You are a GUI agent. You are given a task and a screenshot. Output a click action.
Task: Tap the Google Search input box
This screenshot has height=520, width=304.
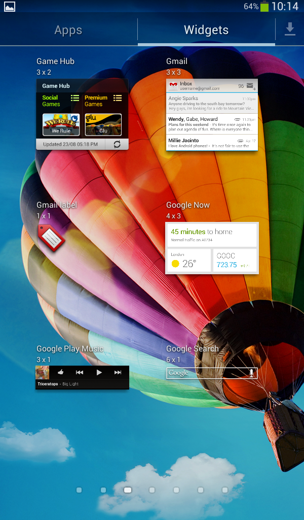(x=205, y=373)
